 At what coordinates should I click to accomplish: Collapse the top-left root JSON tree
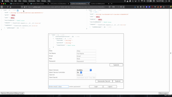pos(1,10)
